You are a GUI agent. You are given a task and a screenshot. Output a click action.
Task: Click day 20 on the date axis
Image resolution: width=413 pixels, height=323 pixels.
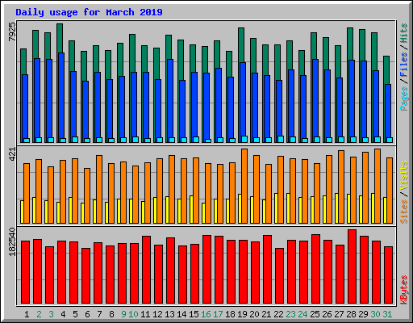254,314
